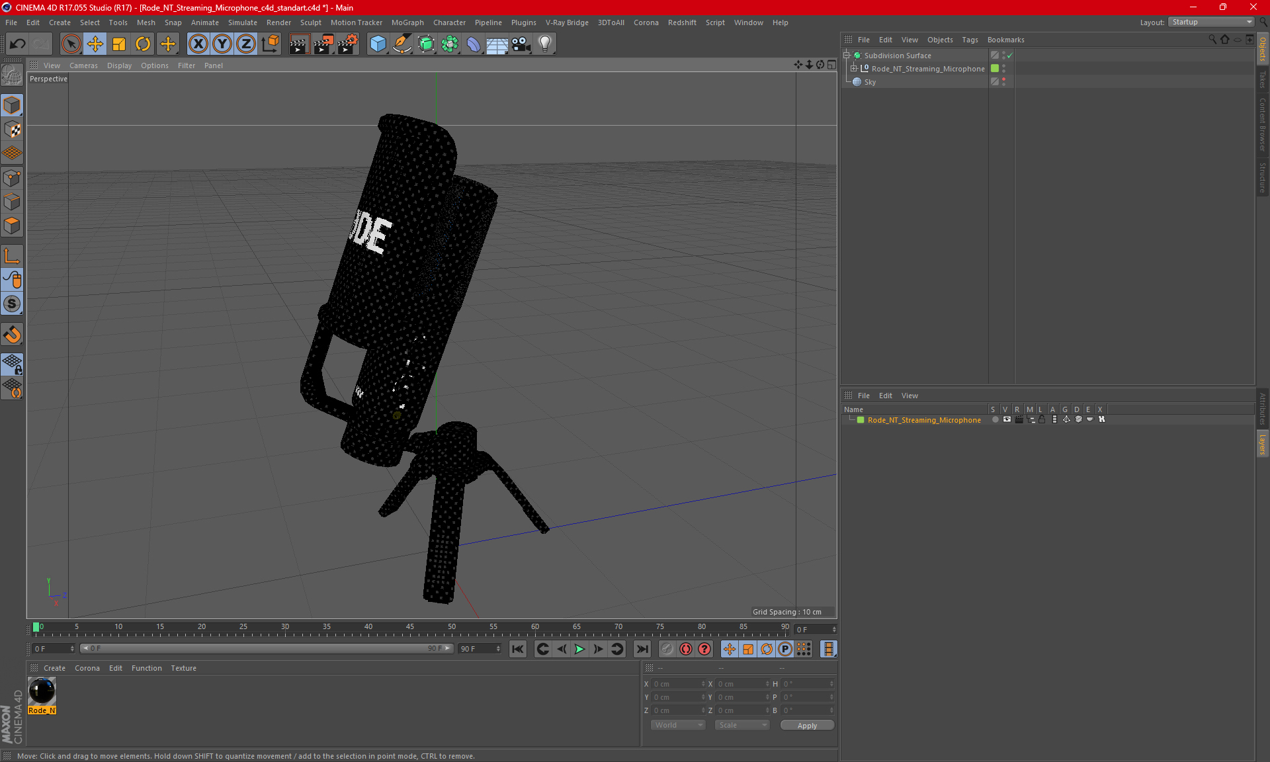Toggle layer View visibility icon
This screenshot has height=762, width=1270.
tap(1007, 419)
